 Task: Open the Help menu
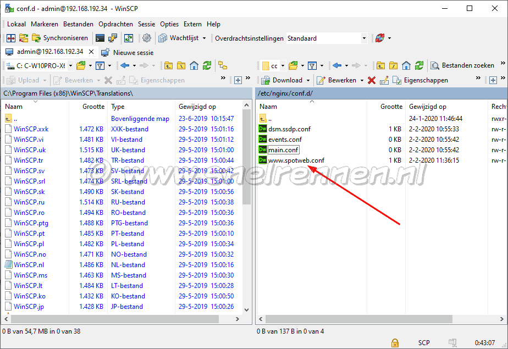(x=213, y=24)
